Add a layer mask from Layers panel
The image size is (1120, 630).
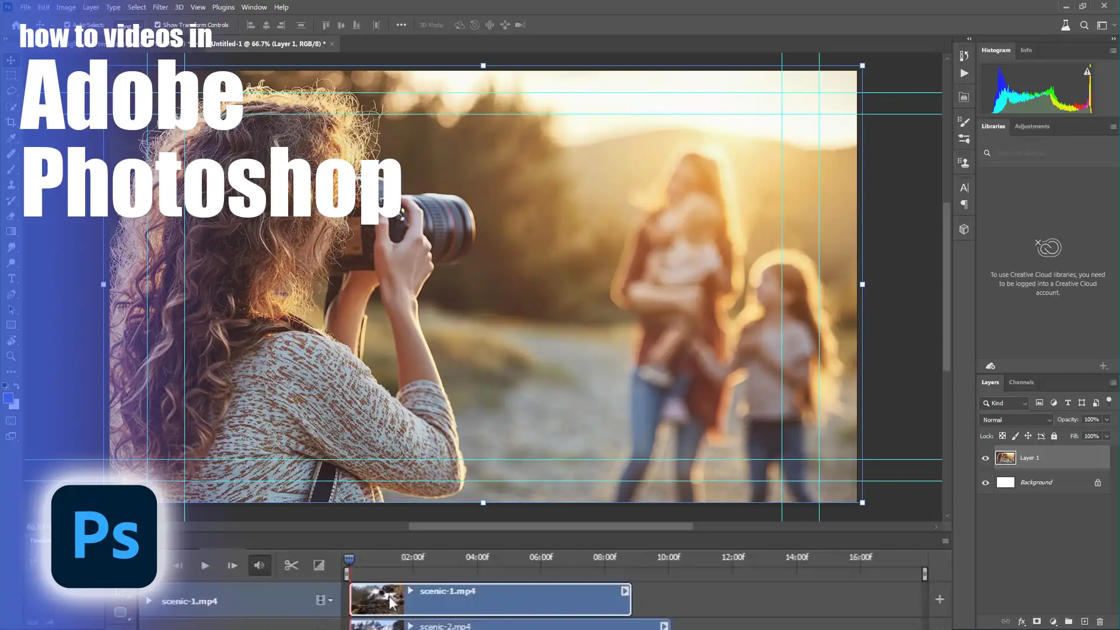click(x=1037, y=622)
